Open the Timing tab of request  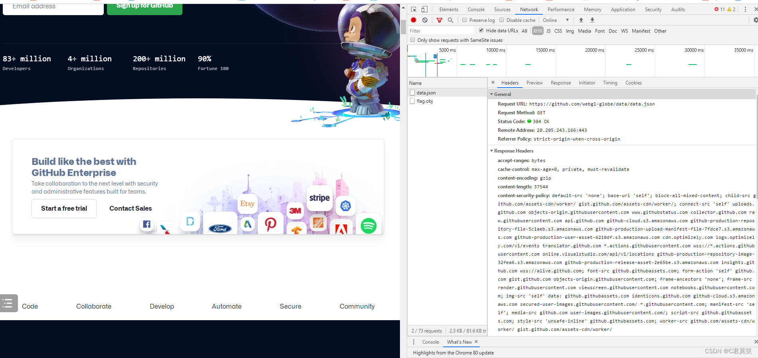[x=610, y=83]
